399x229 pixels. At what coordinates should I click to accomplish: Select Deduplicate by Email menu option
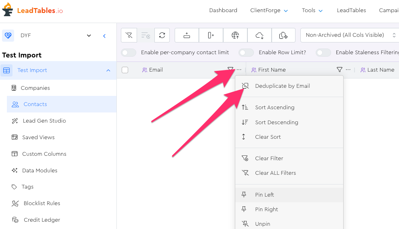click(282, 86)
